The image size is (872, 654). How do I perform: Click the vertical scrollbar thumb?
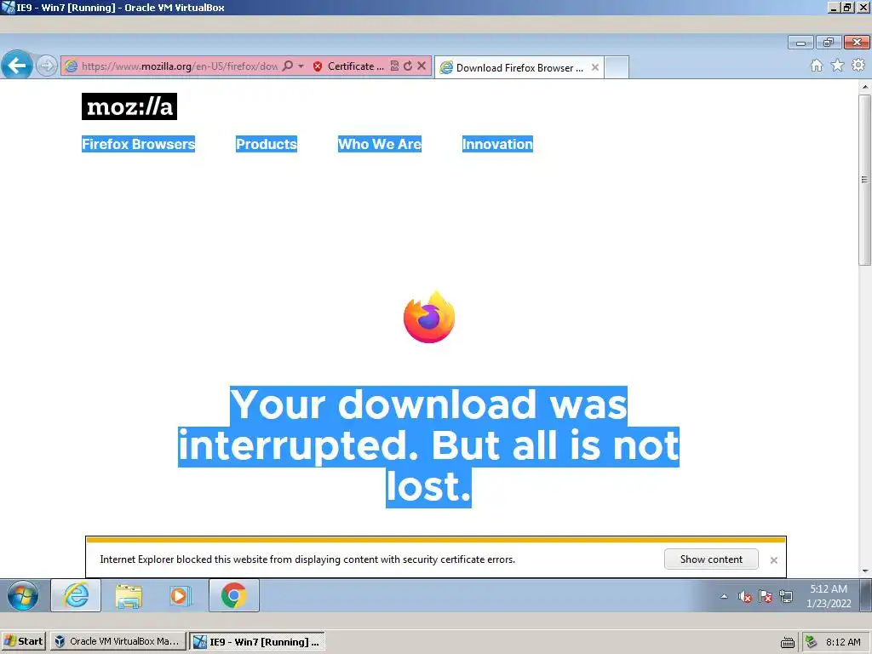click(x=865, y=180)
